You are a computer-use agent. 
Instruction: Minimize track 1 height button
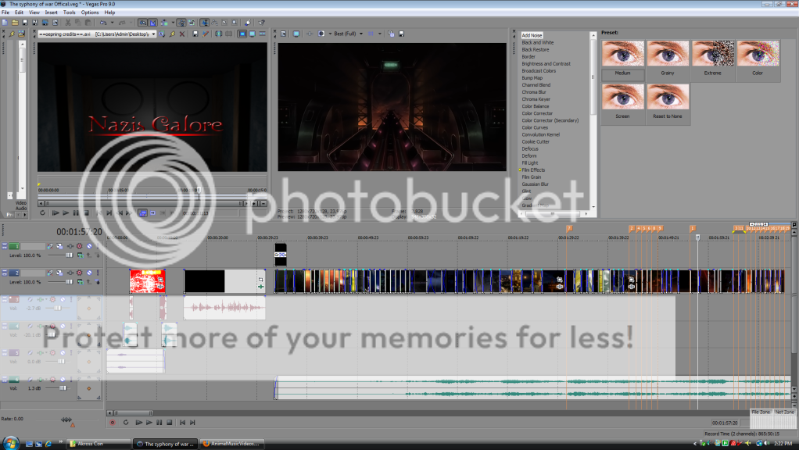[5, 246]
